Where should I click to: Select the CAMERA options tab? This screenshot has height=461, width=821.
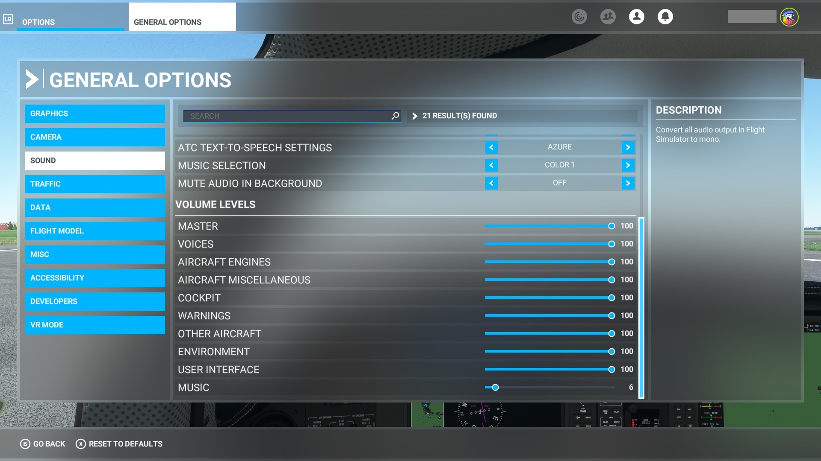click(x=95, y=137)
